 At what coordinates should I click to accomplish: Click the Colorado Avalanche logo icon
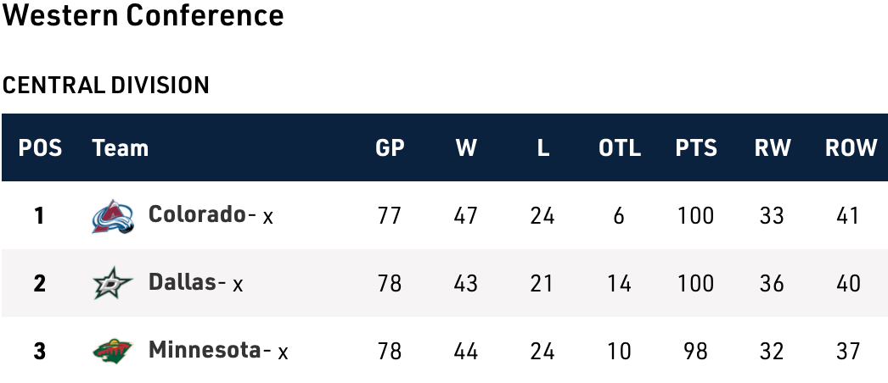point(113,216)
